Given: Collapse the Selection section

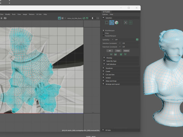Looking at the screenshot, I should pyautogui.click(x=121, y=18).
